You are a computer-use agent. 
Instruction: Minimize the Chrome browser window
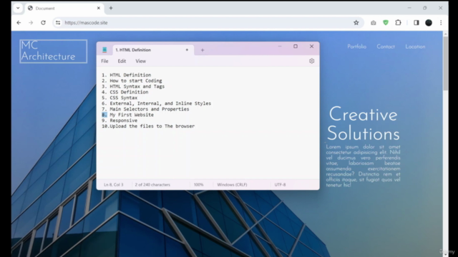click(x=409, y=8)
